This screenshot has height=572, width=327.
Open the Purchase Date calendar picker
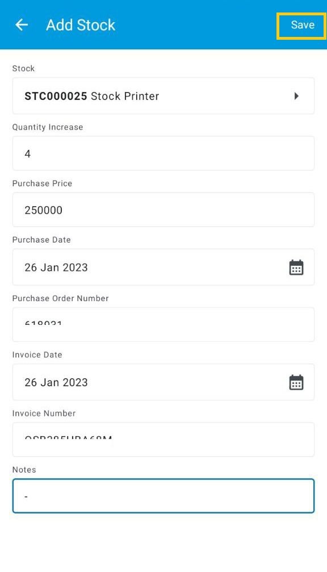(x=296, y=267)
